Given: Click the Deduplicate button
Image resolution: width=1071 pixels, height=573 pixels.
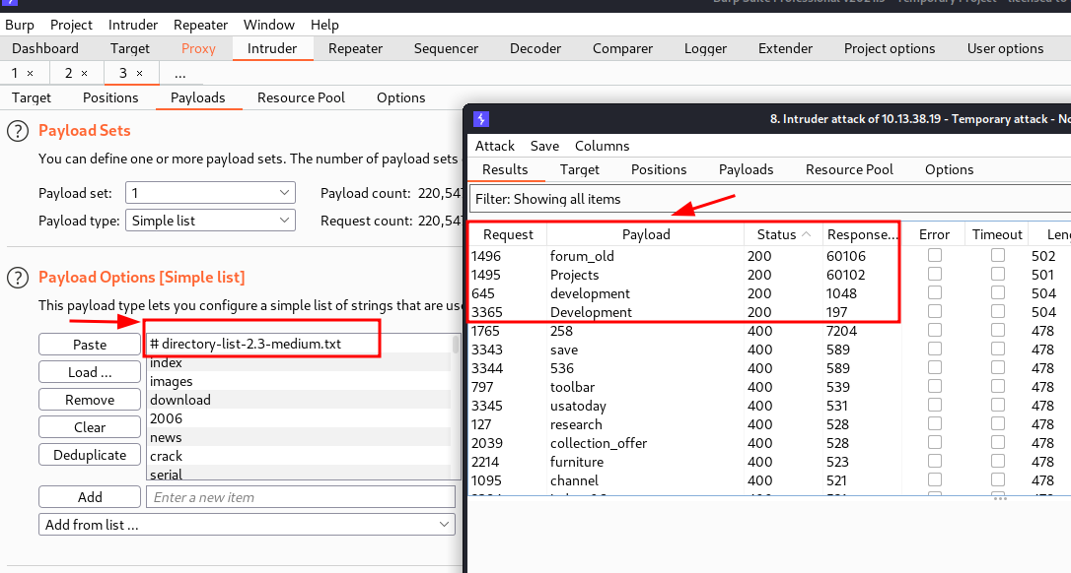Looking at the screenshot, I should pos(90,455).
